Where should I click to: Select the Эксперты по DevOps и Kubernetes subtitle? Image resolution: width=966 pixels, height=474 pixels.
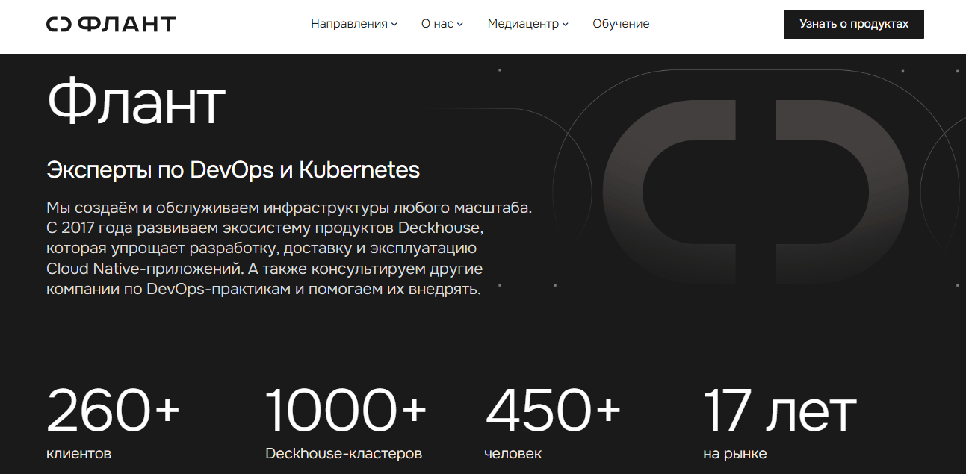click(233, 170)
